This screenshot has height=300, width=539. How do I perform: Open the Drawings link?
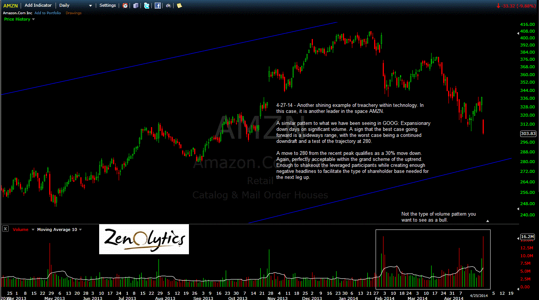pyautogui.click(x=74, y=13)
